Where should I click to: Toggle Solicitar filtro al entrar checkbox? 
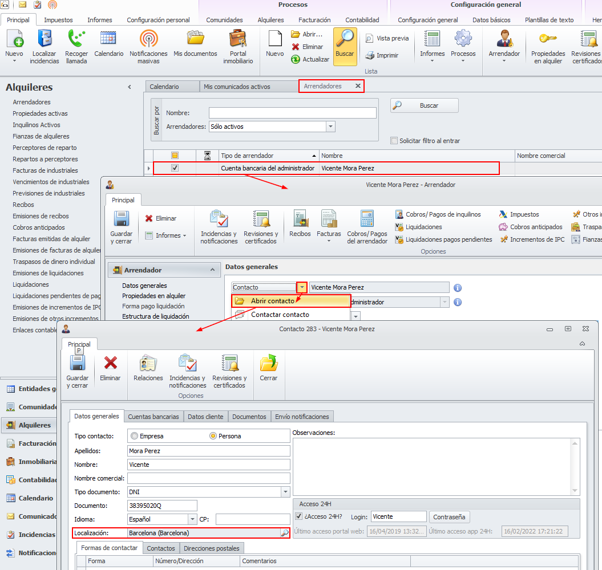394,140
